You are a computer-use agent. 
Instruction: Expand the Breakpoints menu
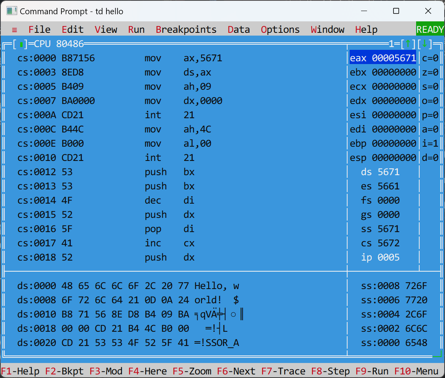[x=186, y=30]
